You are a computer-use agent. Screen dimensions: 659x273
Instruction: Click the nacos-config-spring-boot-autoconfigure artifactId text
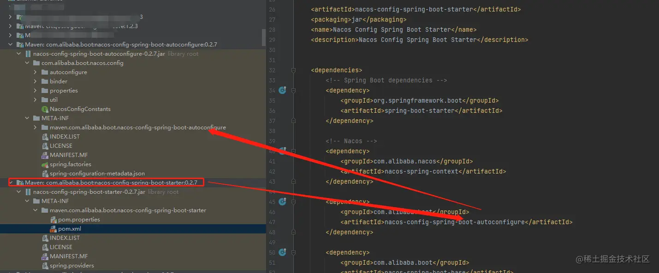pos(454,222)
